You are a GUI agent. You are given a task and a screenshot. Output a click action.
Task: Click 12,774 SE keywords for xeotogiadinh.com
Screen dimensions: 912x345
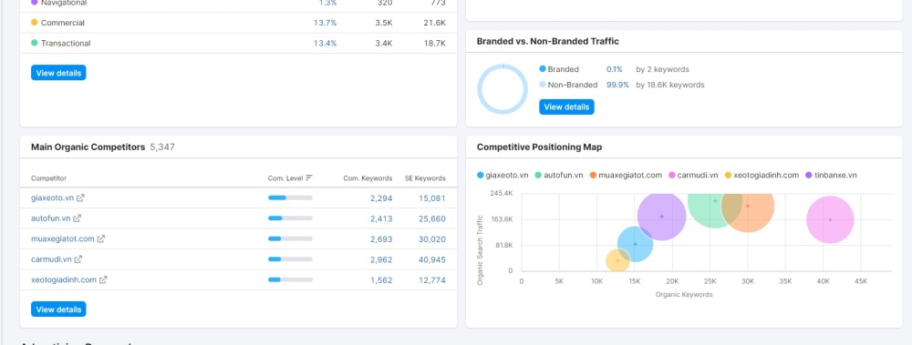coord(432,279)
